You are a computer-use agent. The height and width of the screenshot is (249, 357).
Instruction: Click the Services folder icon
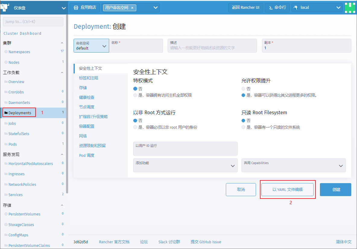(x=6, y=194)
